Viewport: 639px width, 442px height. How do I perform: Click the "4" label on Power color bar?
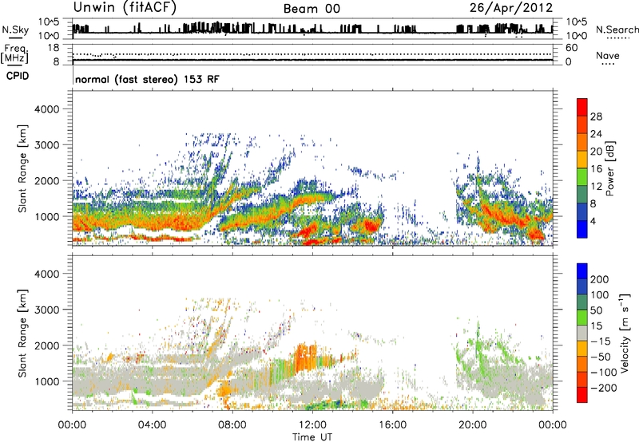pos(593,221)
